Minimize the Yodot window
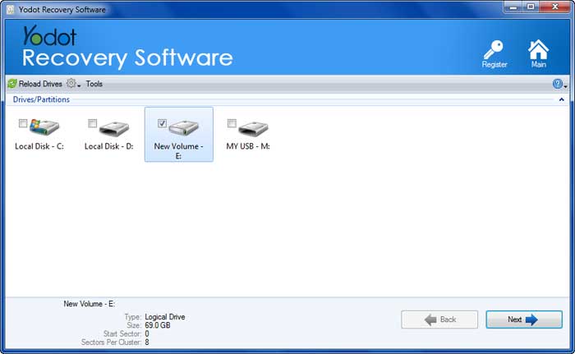 (x=513, y=7)
